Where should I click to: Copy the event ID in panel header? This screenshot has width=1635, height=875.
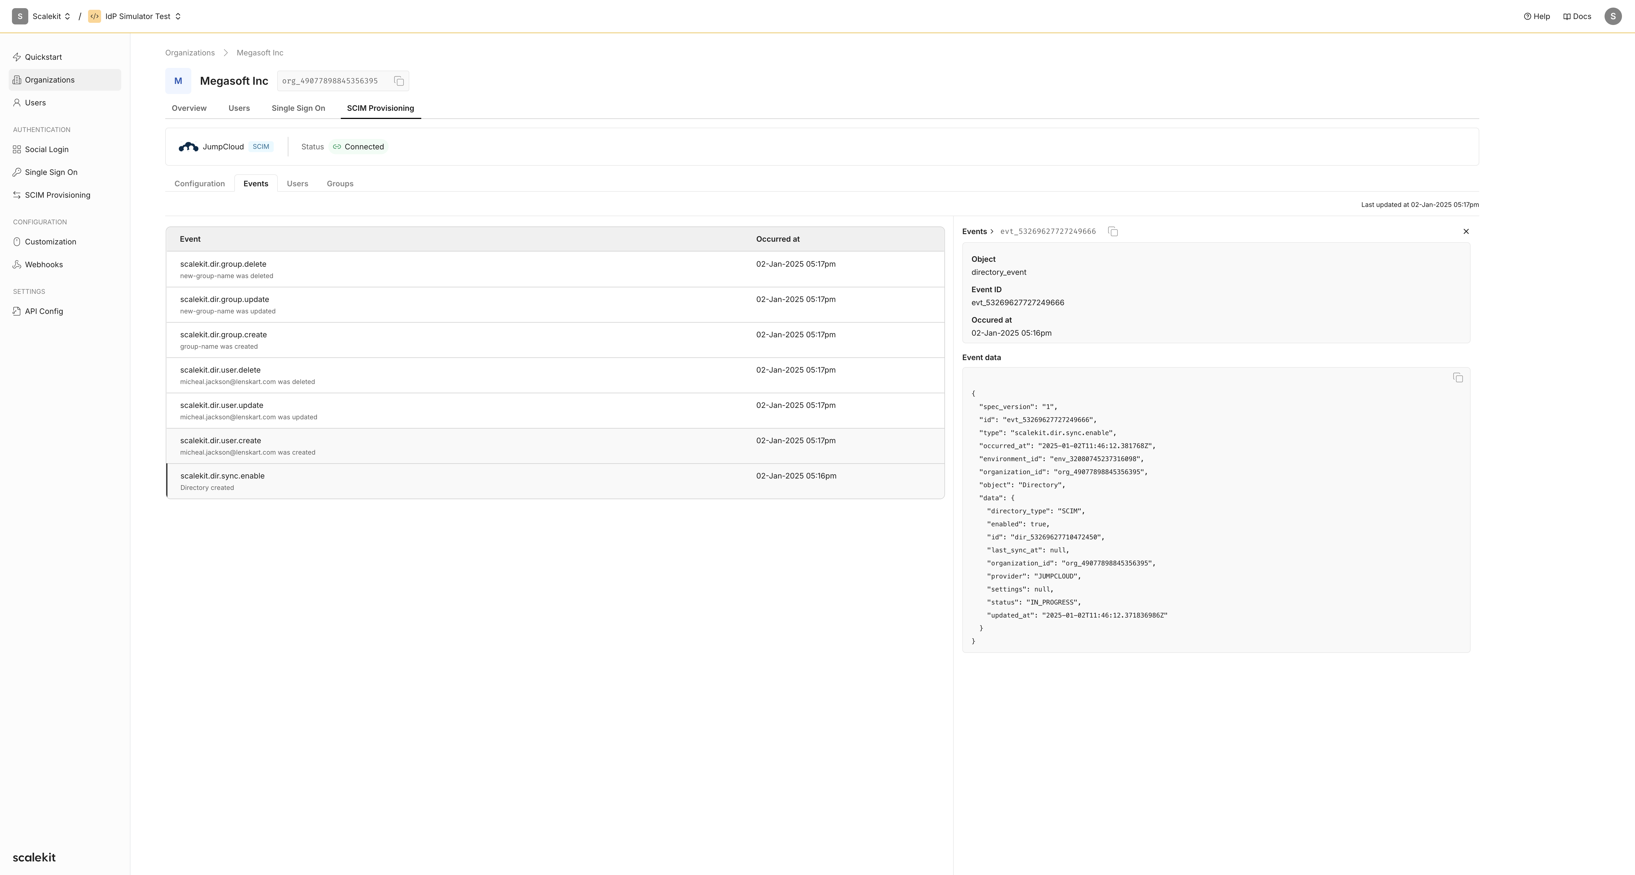[x=1113, y=231]
